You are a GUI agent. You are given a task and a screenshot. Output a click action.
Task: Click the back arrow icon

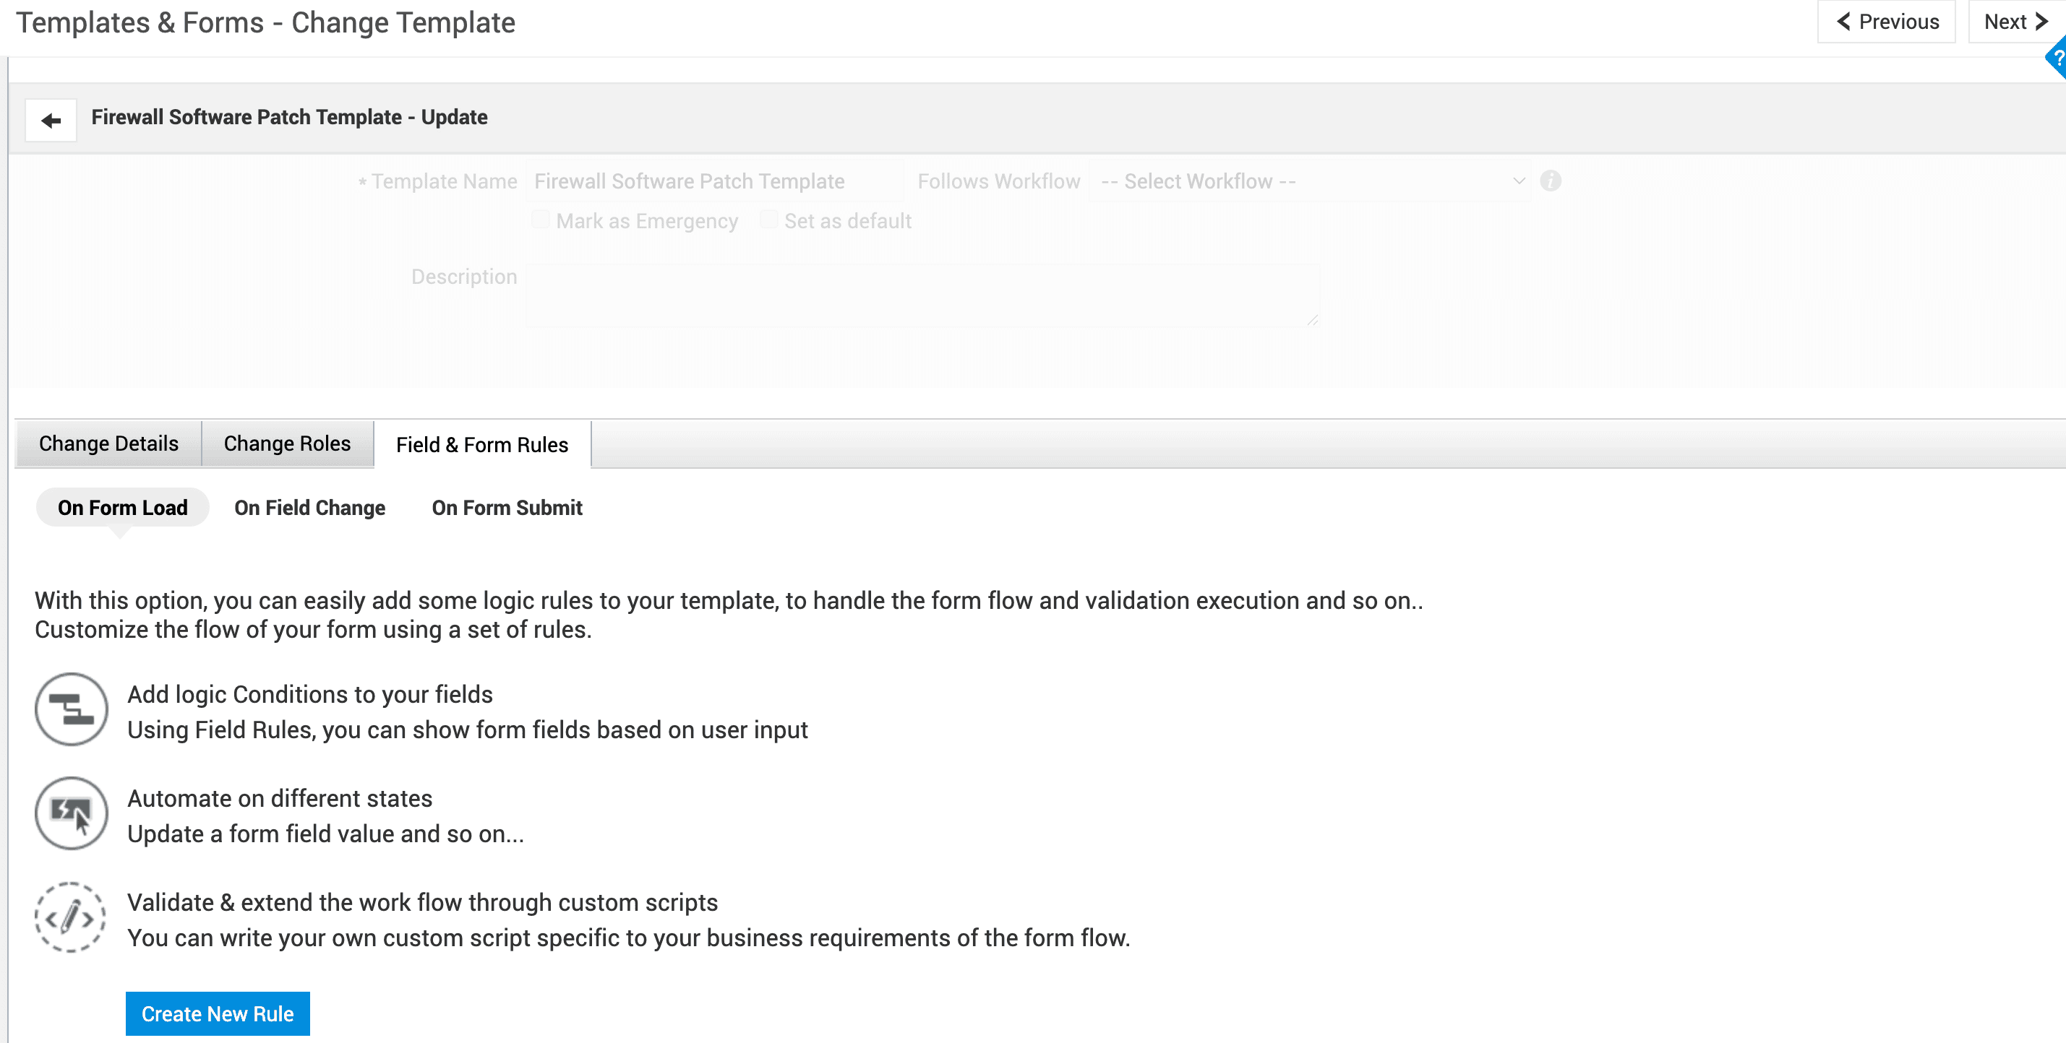51,120
